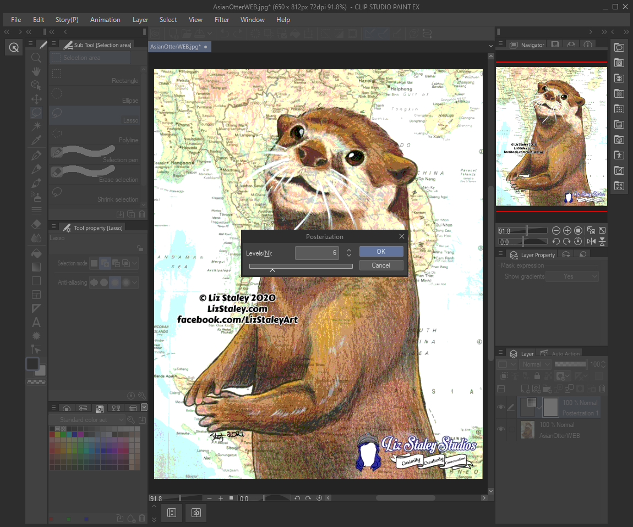Toggle visibility of AsianOtterWEB layer
Viewport: 633px width, 527px height.
[x=501, y=429]
